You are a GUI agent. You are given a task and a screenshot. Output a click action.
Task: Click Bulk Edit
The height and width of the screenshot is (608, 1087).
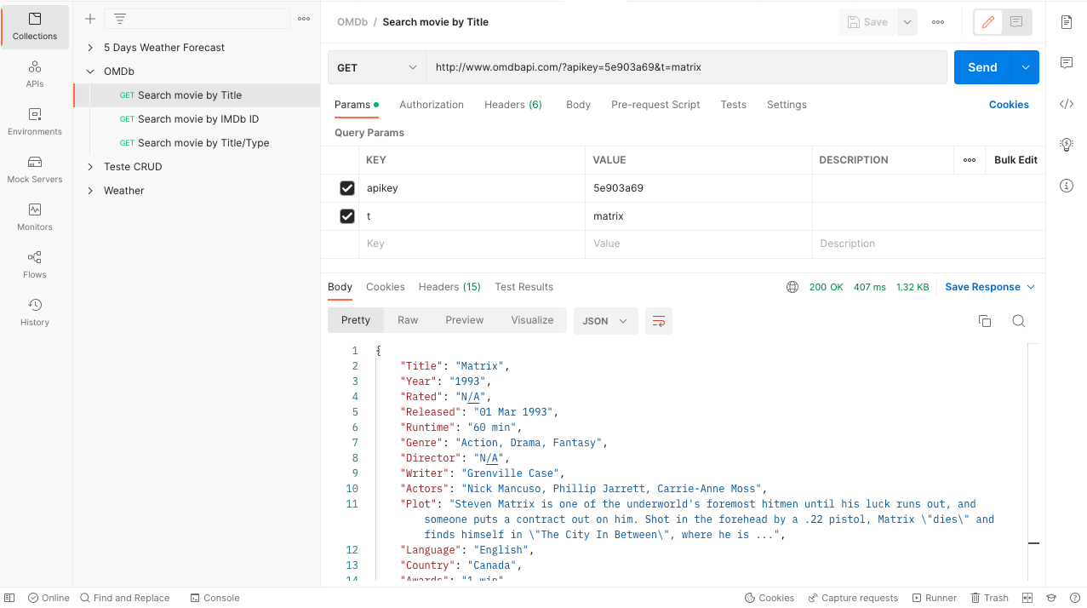point(1015,160)
